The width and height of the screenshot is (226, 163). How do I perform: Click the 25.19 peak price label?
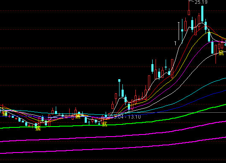click(201, 2)
